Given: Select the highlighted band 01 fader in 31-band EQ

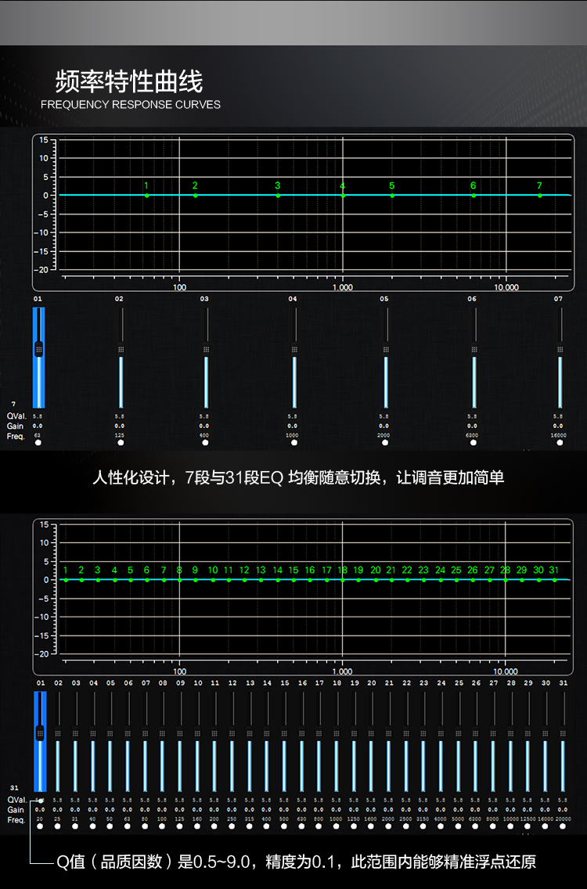Looking at the screenshot, I should (x=40, y=733).
